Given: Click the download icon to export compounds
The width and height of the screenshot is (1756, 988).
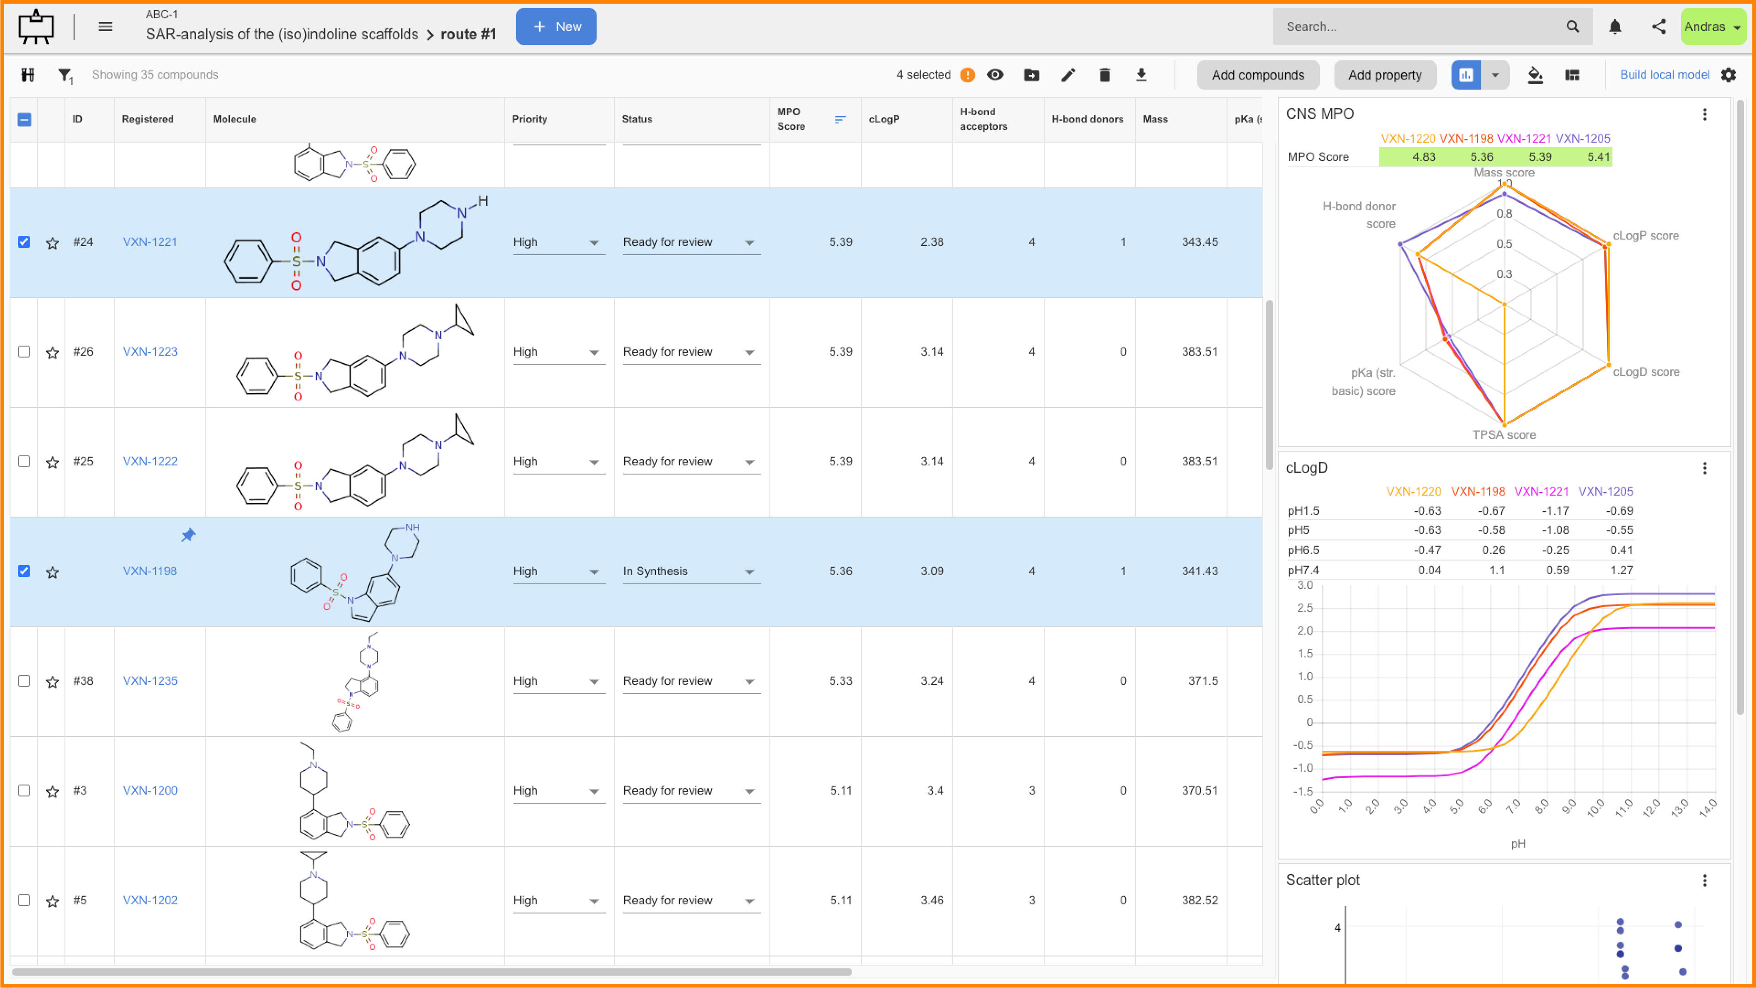Looking at the screenshot, I should (x=1142, y=75).
